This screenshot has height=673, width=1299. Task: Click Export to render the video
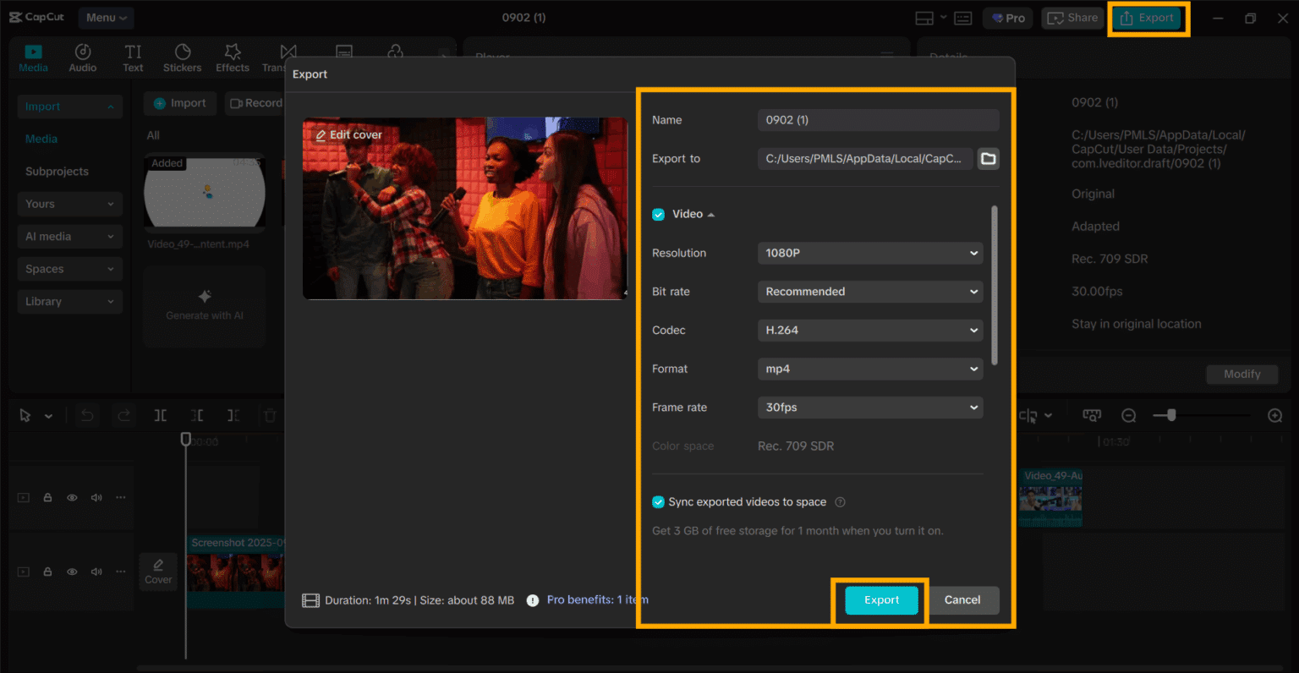click(880, 599)
